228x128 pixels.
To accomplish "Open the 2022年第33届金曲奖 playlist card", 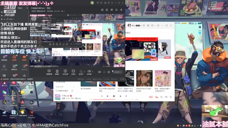I will click(107, 86).
